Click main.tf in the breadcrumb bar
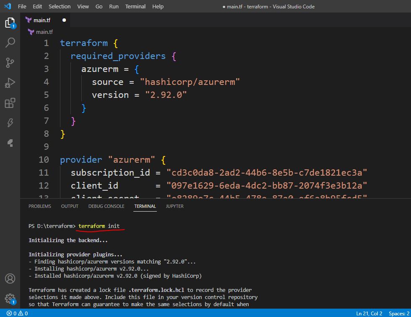This screenshot has width=411, height=317. 44,32
